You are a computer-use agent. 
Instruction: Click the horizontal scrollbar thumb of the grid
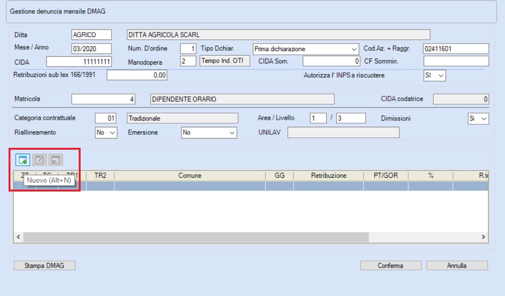pyautogui.click(x=196, y=237)
